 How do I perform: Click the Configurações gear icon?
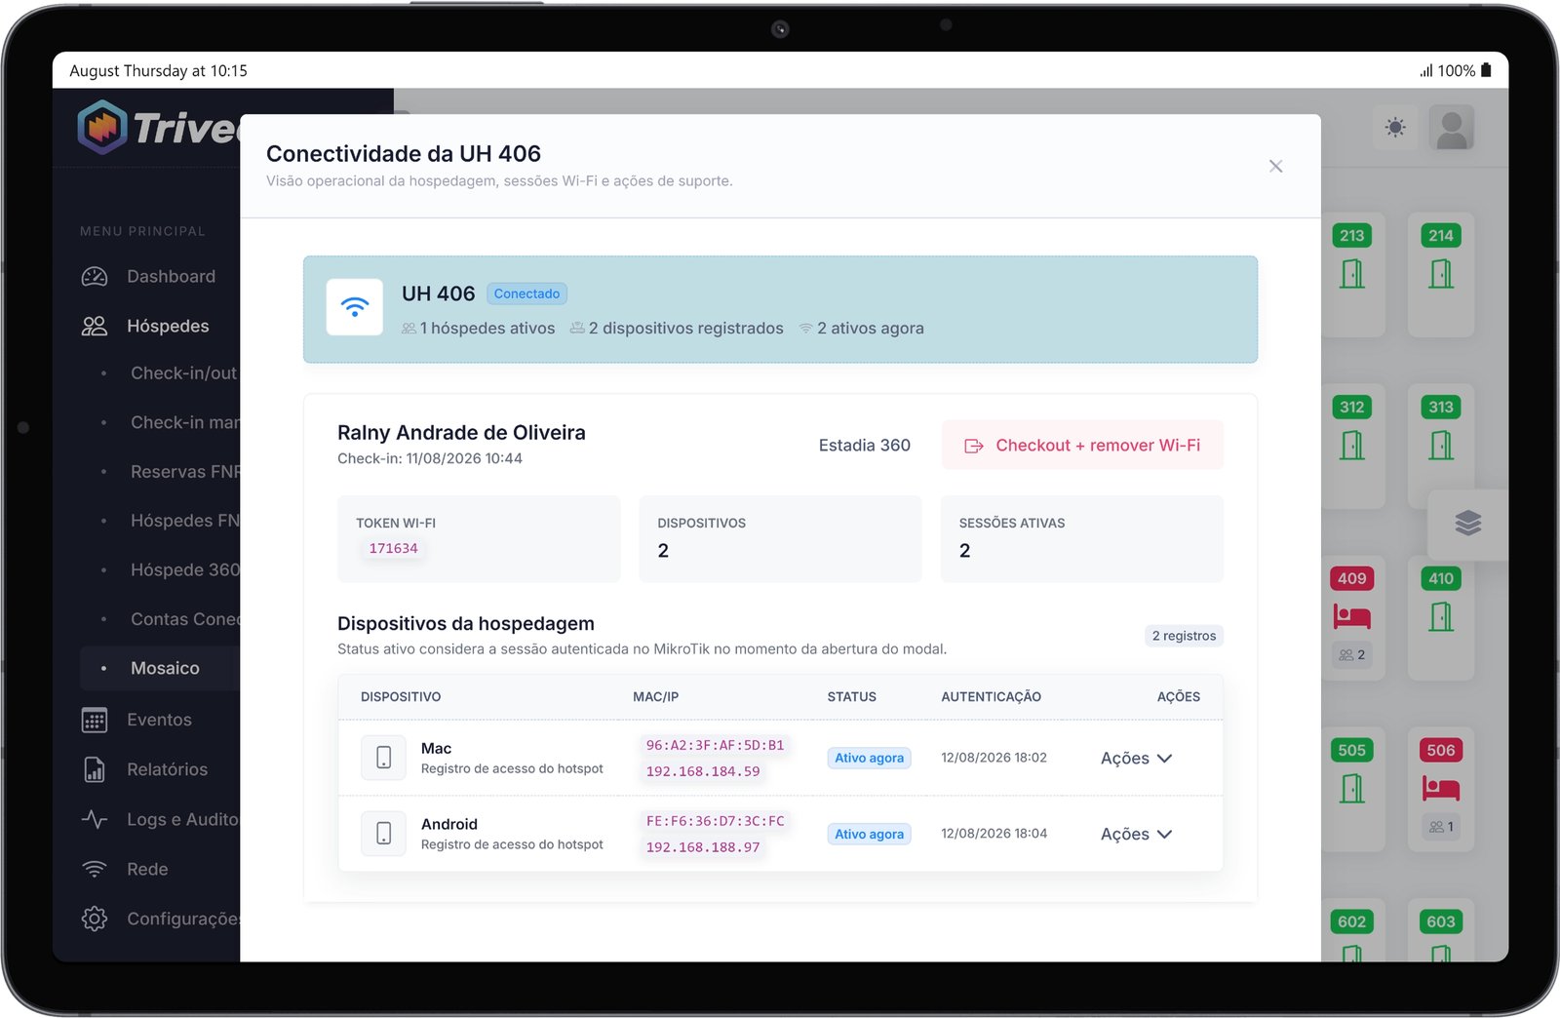click(95, 919)
